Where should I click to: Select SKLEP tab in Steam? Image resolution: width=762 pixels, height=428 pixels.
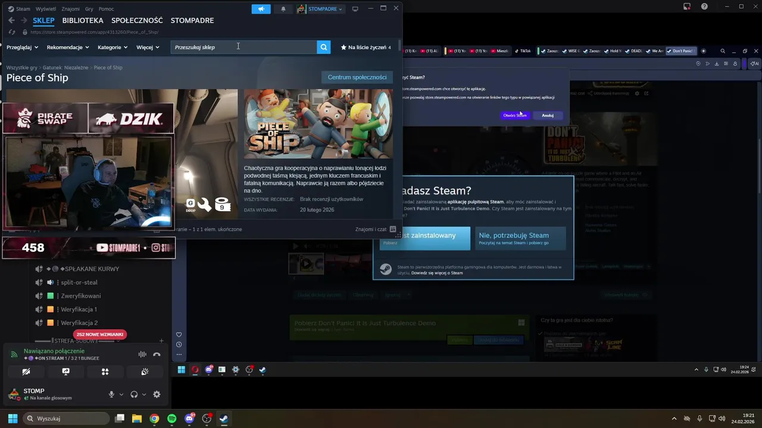click(43, 20)
